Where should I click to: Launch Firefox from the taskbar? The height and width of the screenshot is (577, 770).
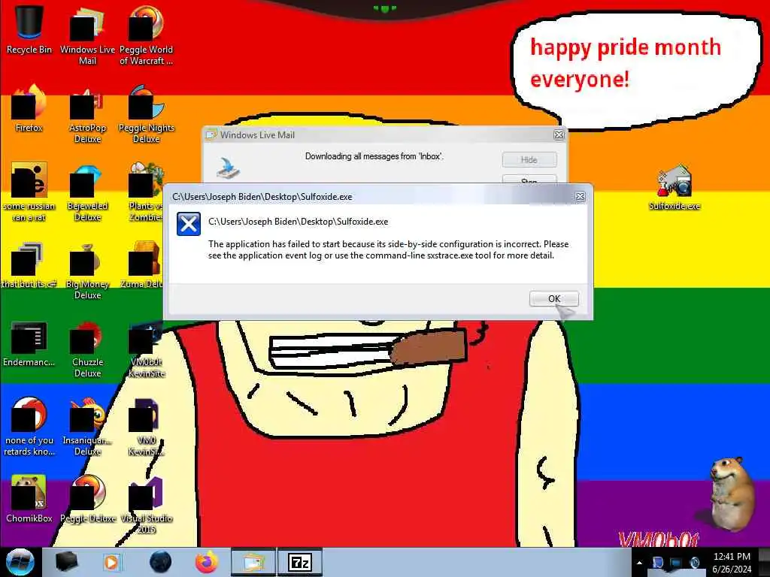pyautogui.click(x=207, y=562)
